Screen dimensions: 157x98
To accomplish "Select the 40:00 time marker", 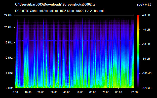I will point(67,92).
